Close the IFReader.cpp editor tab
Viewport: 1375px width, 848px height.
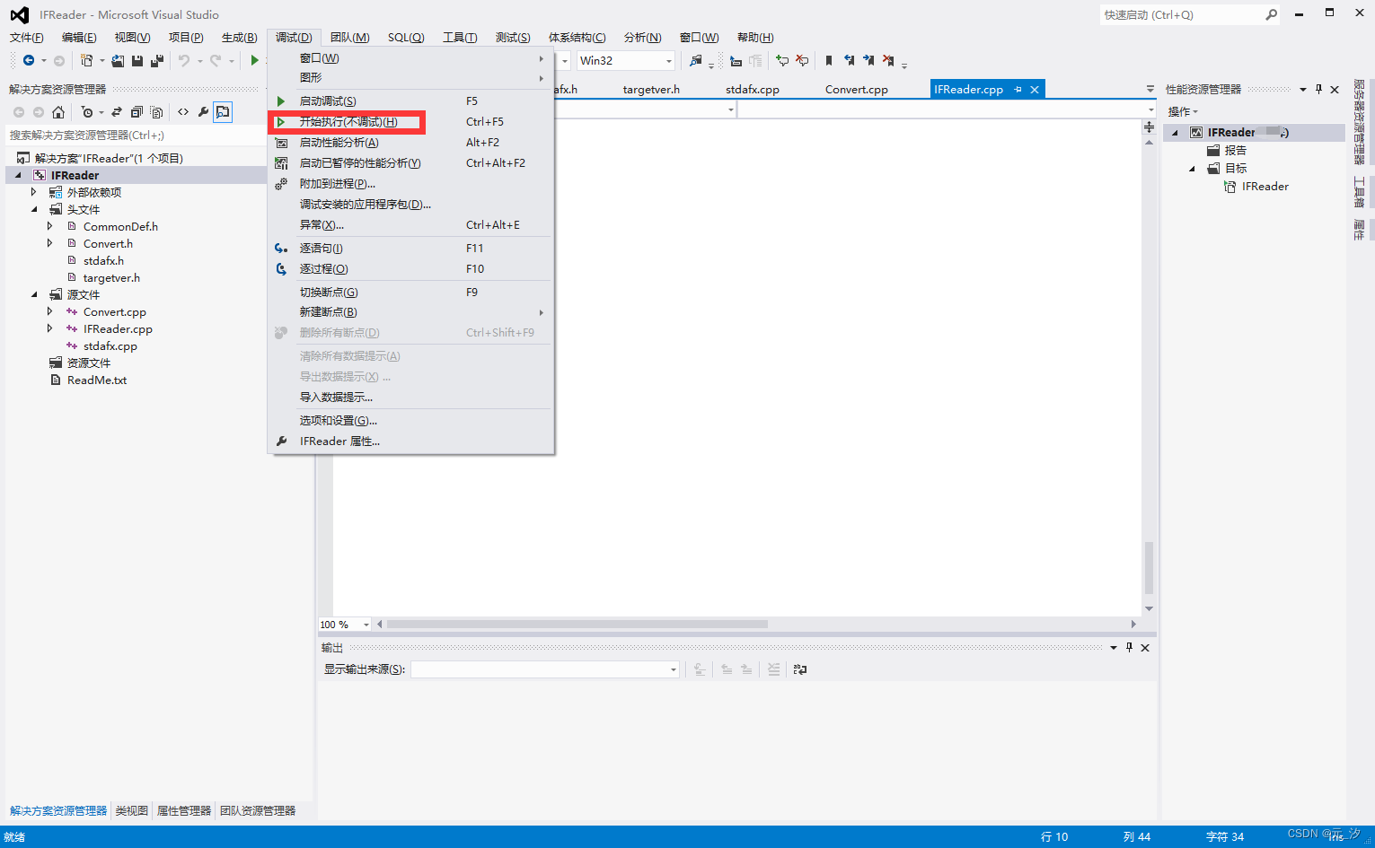(x=1035, y=90)
